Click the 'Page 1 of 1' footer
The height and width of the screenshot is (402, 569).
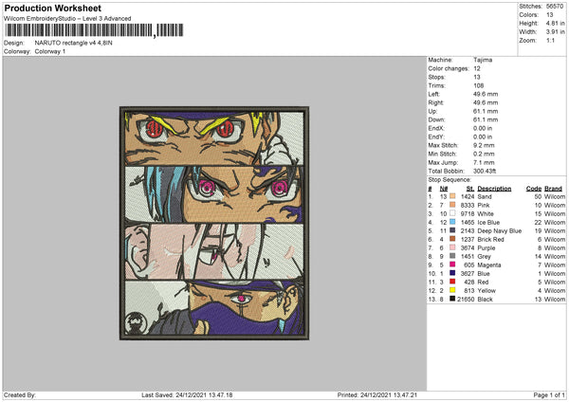pos(549,395)
